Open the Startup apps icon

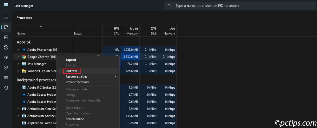point(6,58)
